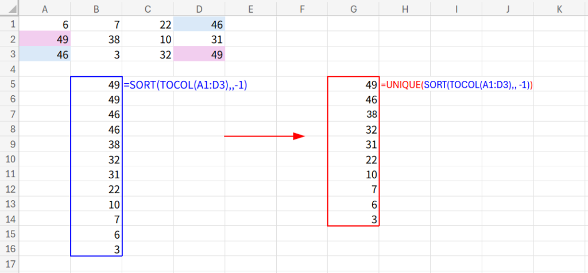The image size is (588, 273).
Task: Select cell B5 in blue-bordered range
Action: click(x=96, y=85)
